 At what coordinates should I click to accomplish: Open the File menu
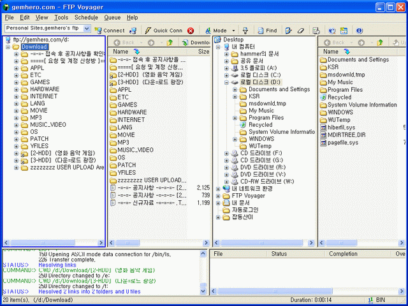(9, 17)
